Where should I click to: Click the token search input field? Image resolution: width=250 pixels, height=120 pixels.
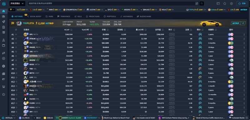coord(112,3)
